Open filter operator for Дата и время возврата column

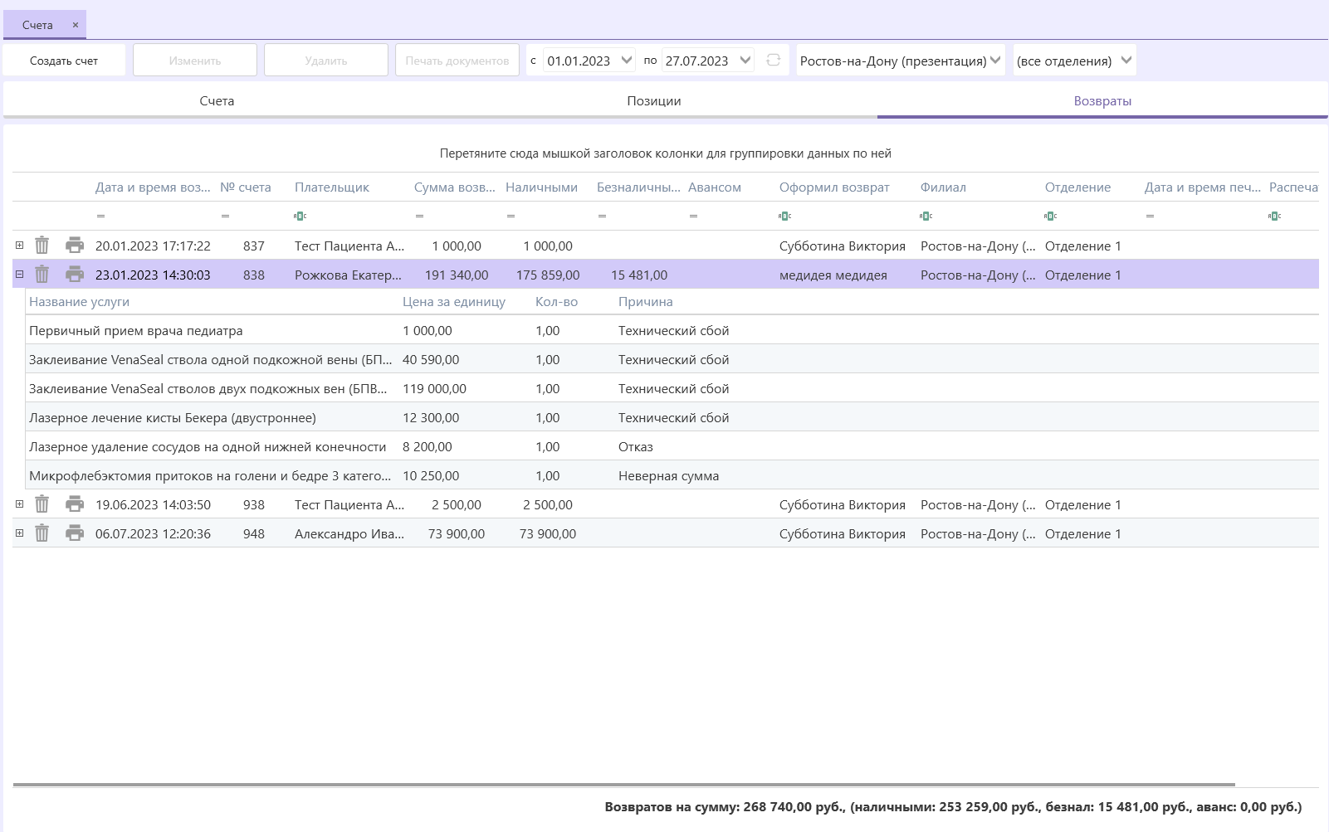[x=100, y=216]
